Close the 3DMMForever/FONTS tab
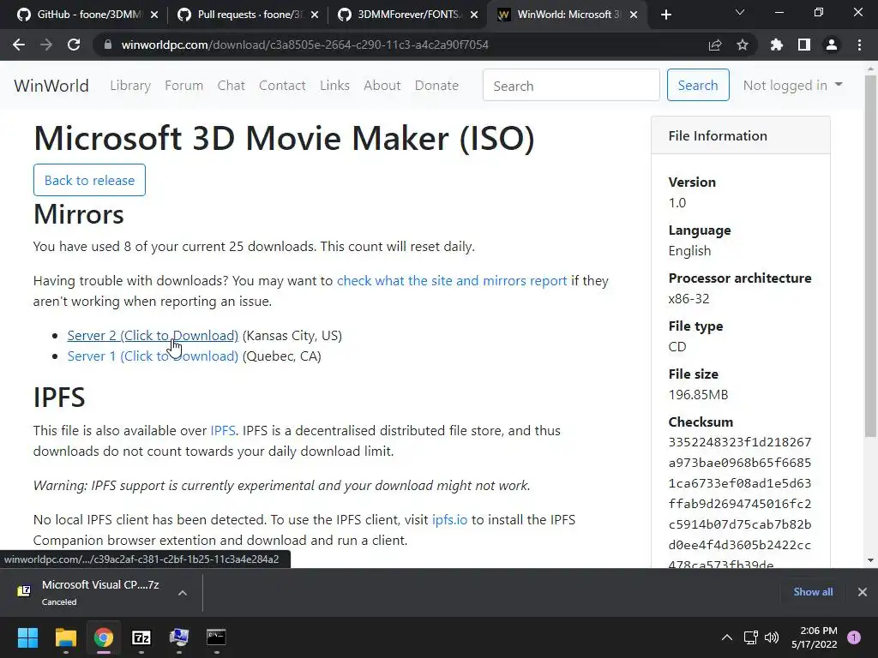This screenshot has width=878, height=658. [473, 15]
